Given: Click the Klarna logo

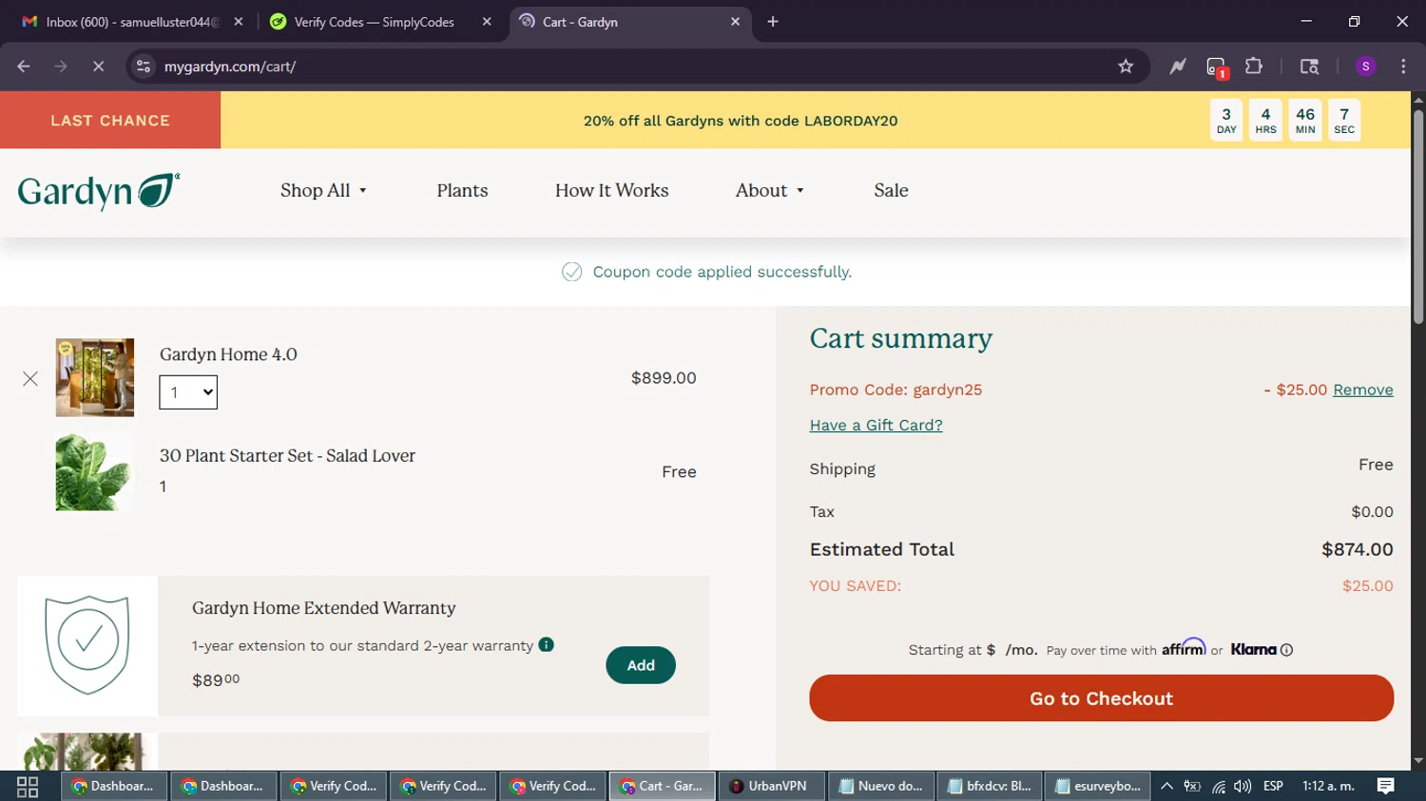Looking at the screenshot, I should click(1253, 650).
